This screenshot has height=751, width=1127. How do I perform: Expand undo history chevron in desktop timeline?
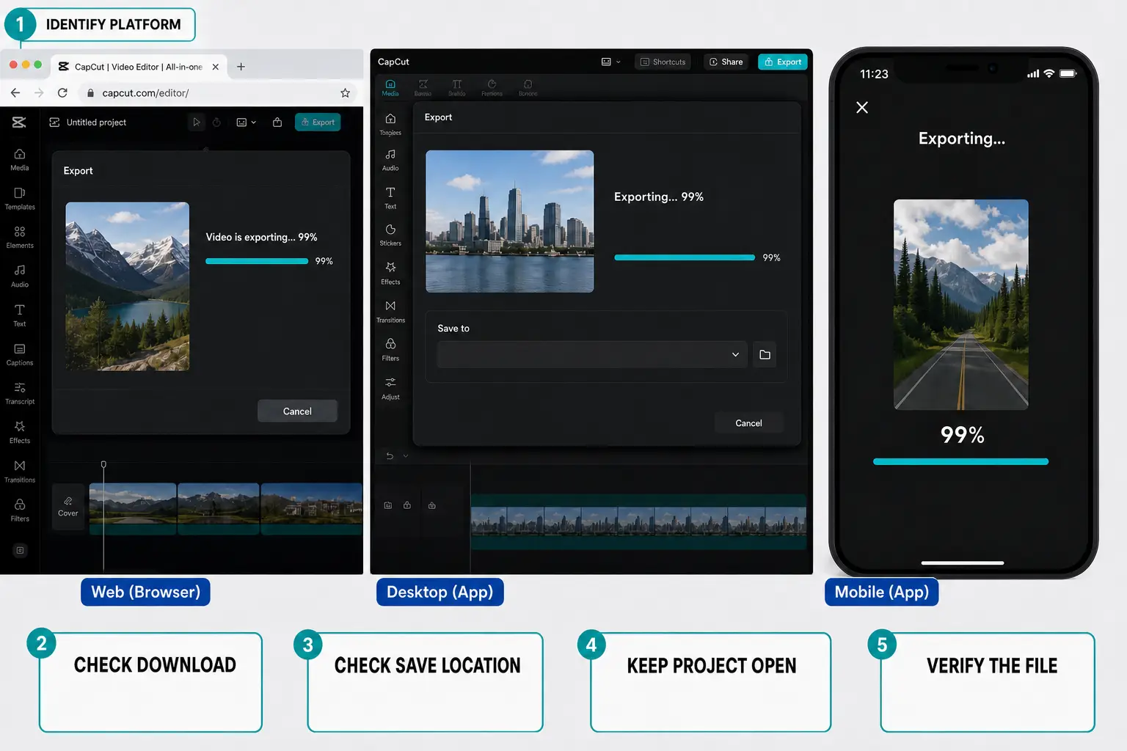pos(406,455)
